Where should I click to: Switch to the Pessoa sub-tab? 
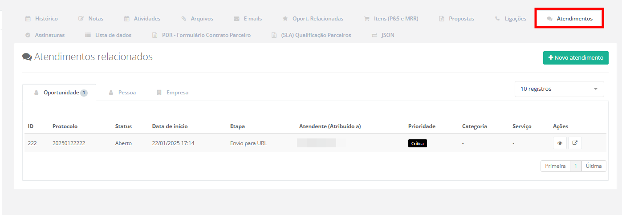coord(122,93)
